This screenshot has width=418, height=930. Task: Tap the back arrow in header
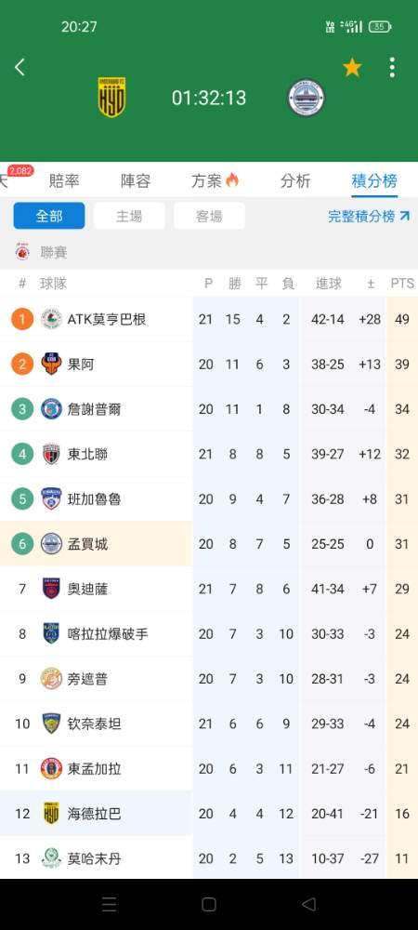coord(20,67)
